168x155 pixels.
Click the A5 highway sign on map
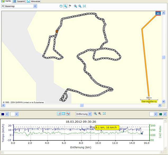(158, 13)
